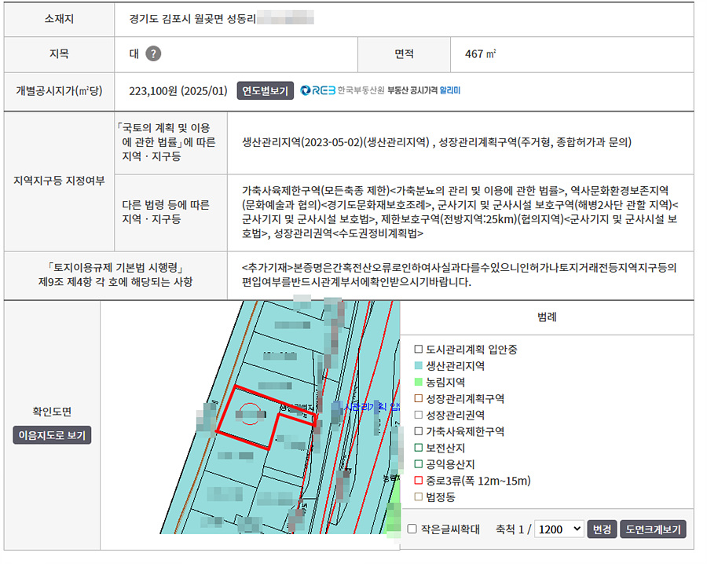The image size is (707, 564).
Task: Click the help question mark icon next to 지목
Action: 154,54
